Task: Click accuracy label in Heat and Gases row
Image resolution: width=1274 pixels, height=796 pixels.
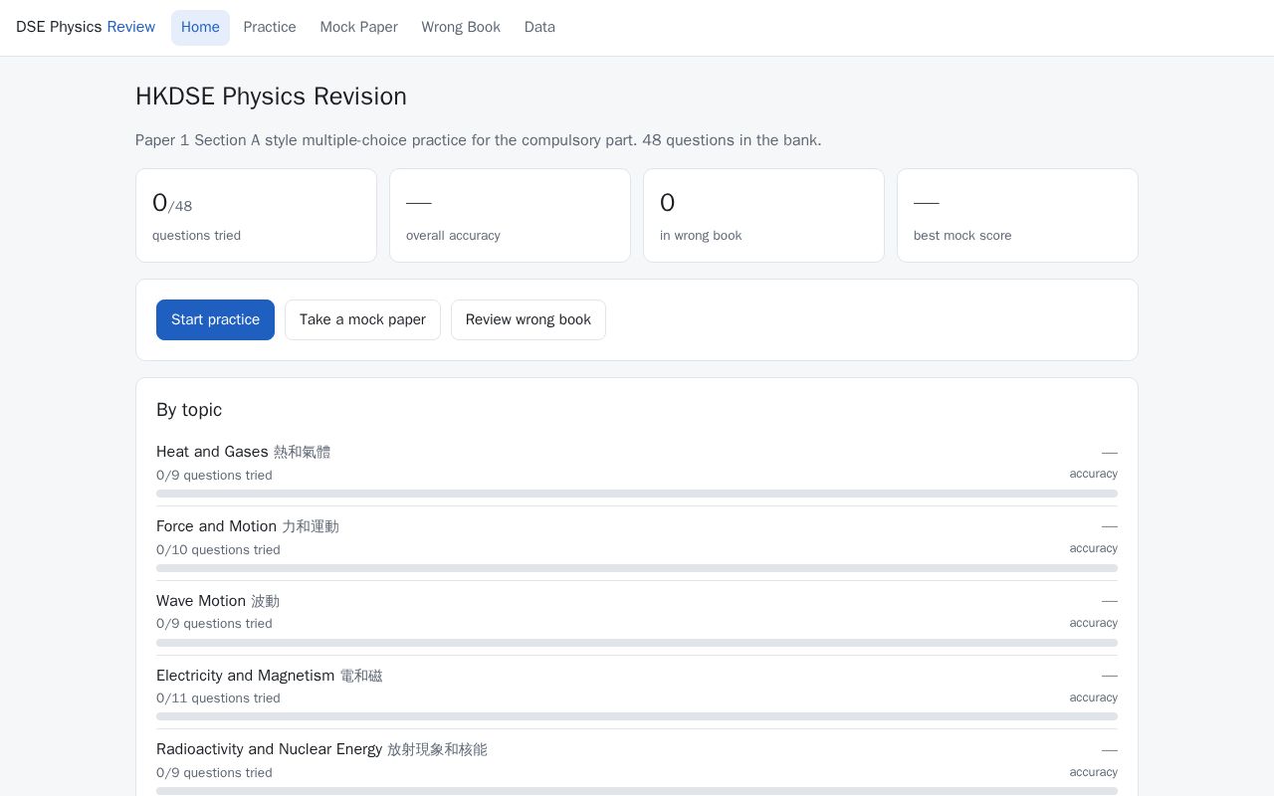Action: click(x=1093, y=474)
